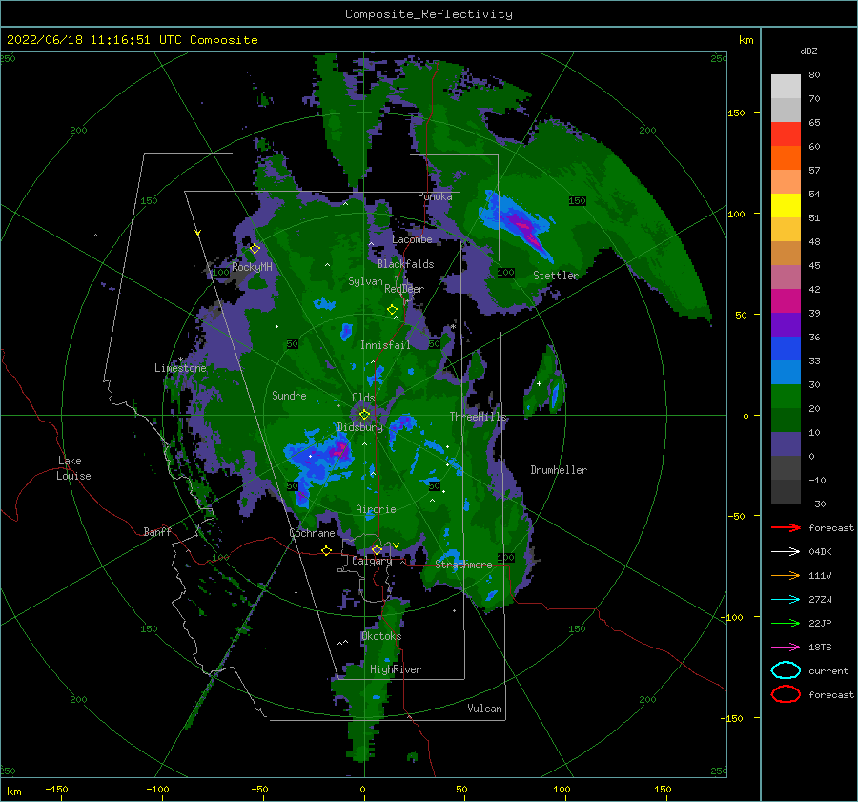Click the magenta legend swatch
Viewport: 858px width, 802px height.
(x=786, y=301)
